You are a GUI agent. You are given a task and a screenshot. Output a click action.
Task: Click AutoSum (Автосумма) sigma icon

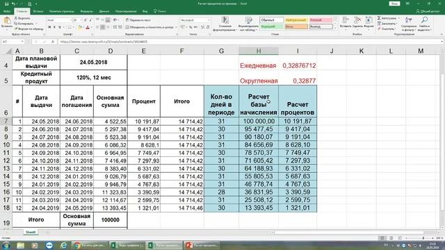(x=379, y=18)
